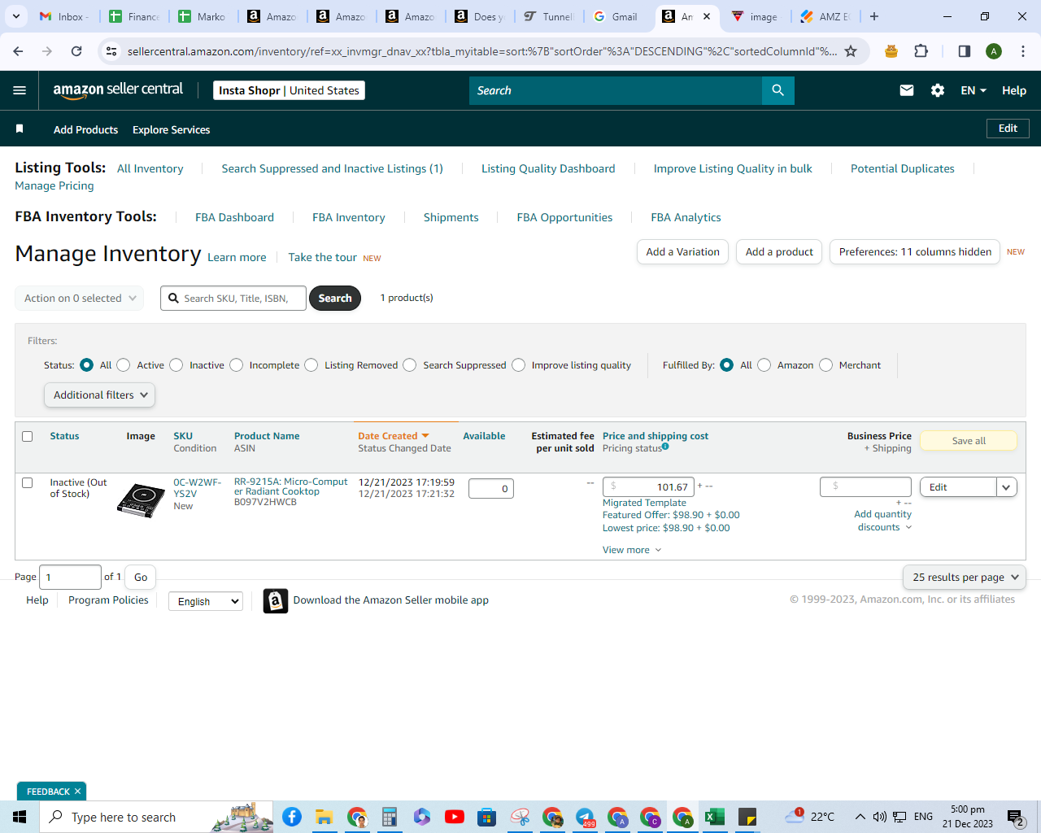Open the Seller Central hamburger menu

coord(20,90)
